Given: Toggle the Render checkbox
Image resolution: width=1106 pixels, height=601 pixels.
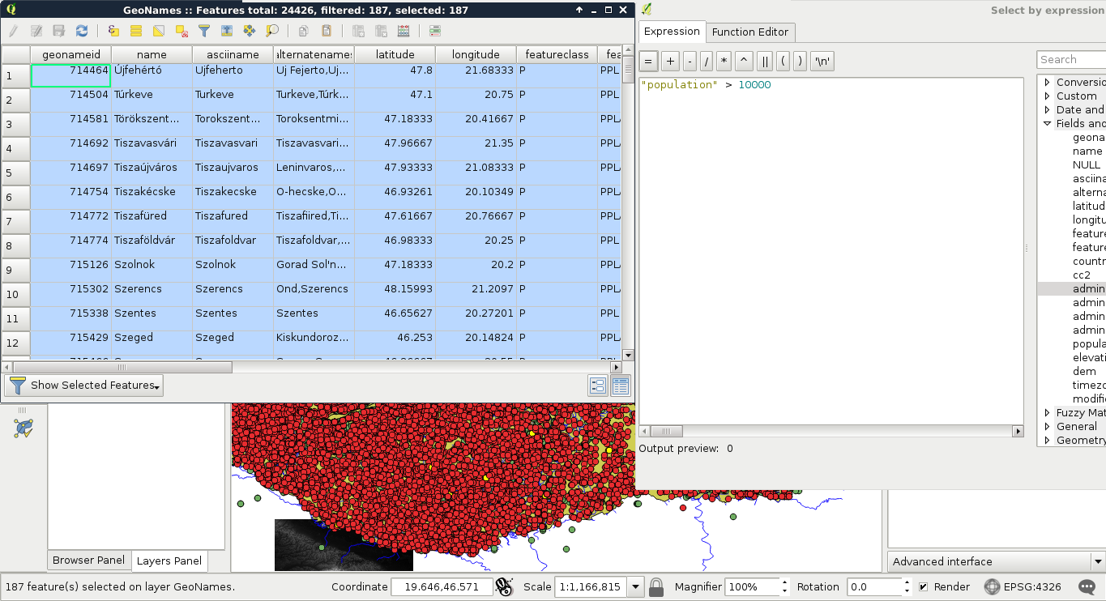Looking at the screenshot, I should (x=924, y=587).
